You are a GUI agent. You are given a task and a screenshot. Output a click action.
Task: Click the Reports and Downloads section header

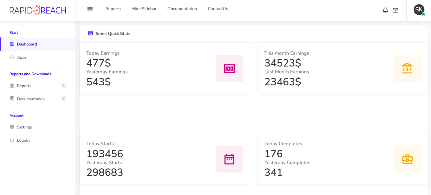tap(30, 74)
